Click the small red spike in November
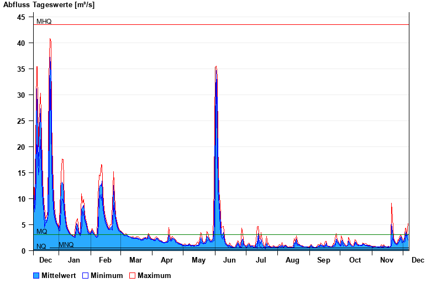The image size is (442, 304). (x=392, y=204)
